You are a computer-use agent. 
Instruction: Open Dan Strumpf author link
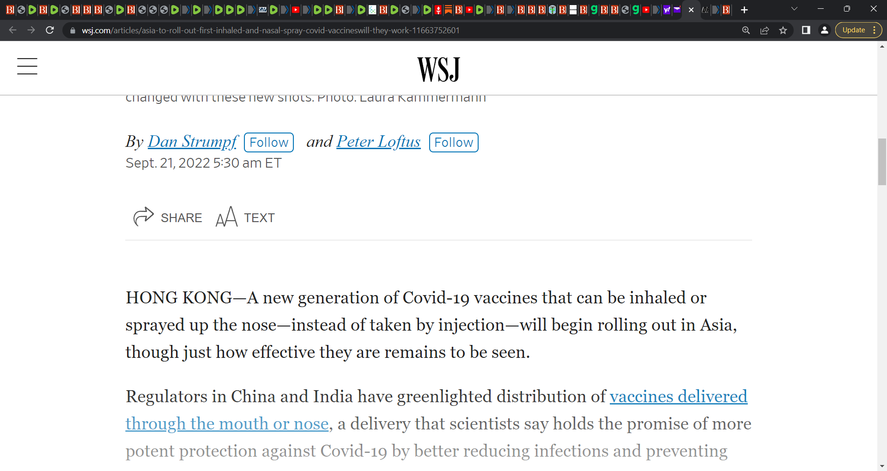pos(193,141)
